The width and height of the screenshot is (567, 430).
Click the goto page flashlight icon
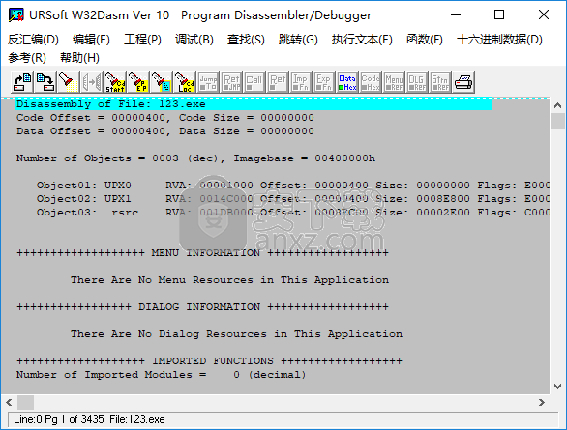(162, 82)
